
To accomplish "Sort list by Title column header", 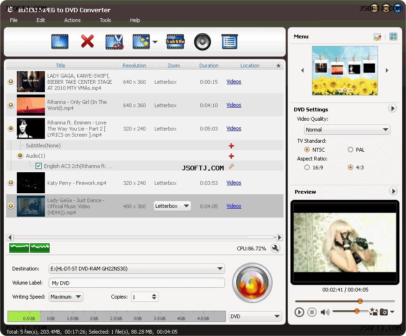I will [x=61, y=66].
